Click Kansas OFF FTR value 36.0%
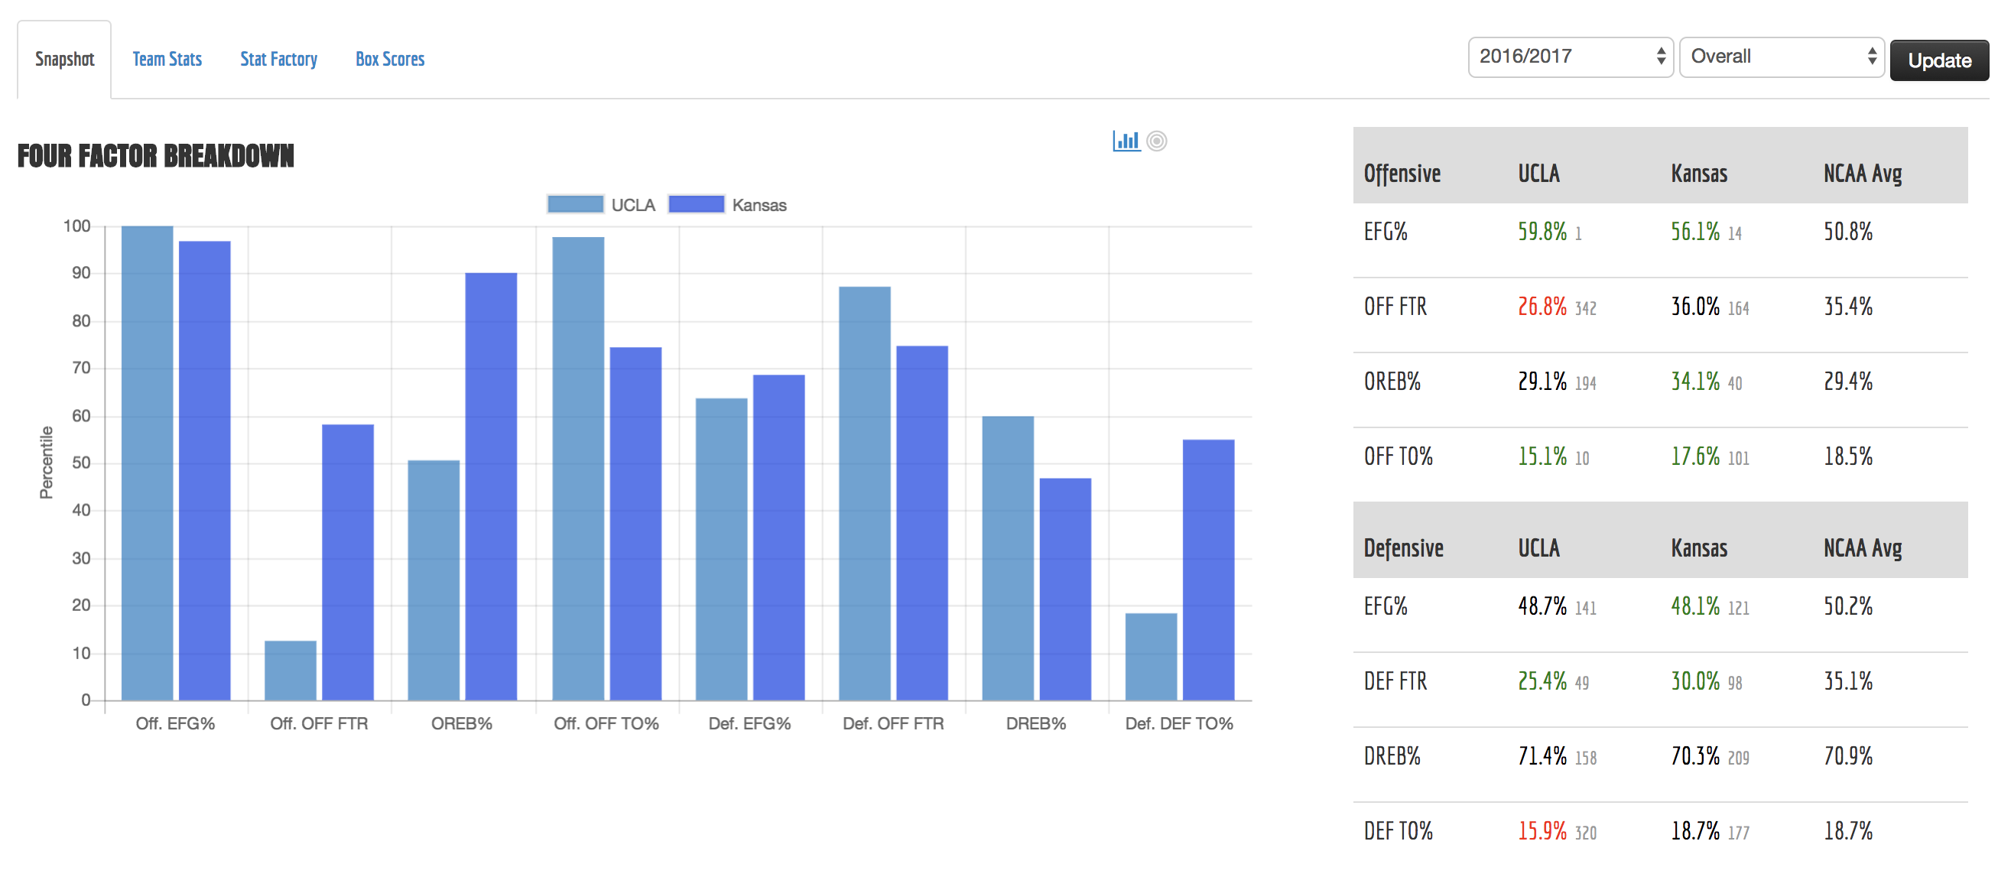 [1695, 307]
